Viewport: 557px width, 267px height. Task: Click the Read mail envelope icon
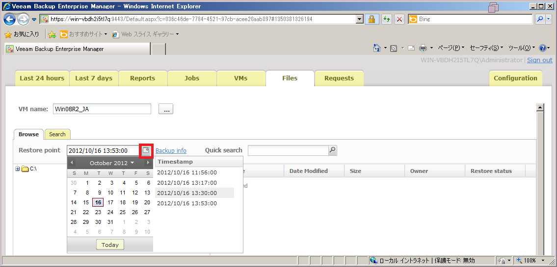pyautogui.click(x=411, y=48)
